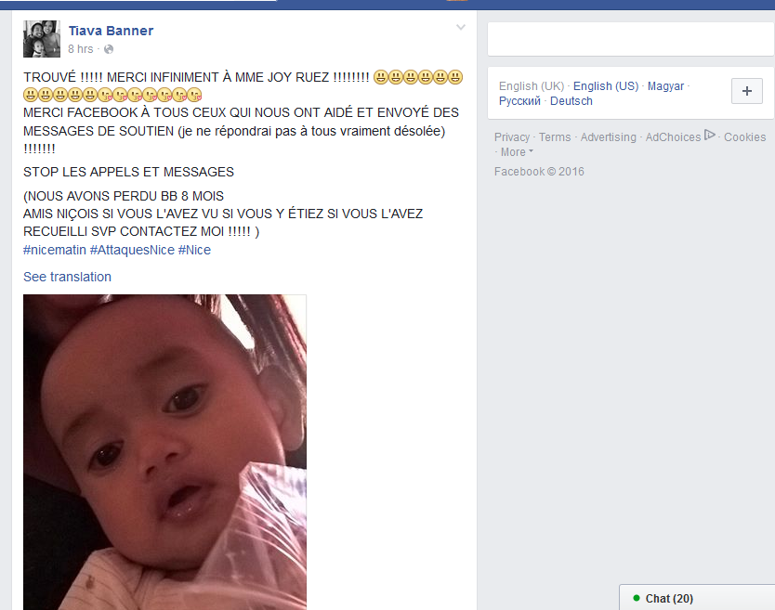Screen dimensions: 775x610
Task: Click See translation
Action: [x=67, y=277]
